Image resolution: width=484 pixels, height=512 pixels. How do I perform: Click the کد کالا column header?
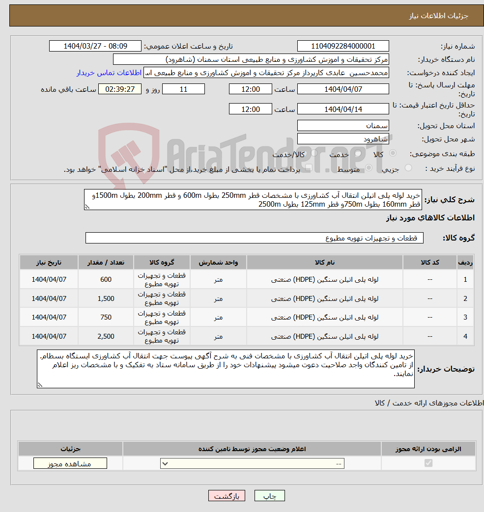pos(430,263)
